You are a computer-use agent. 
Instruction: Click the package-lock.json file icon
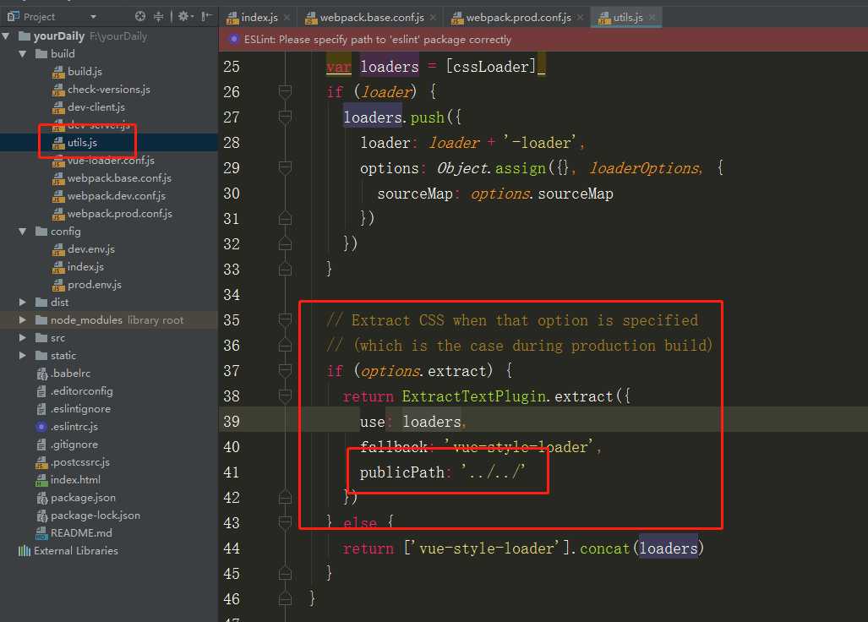41,516
